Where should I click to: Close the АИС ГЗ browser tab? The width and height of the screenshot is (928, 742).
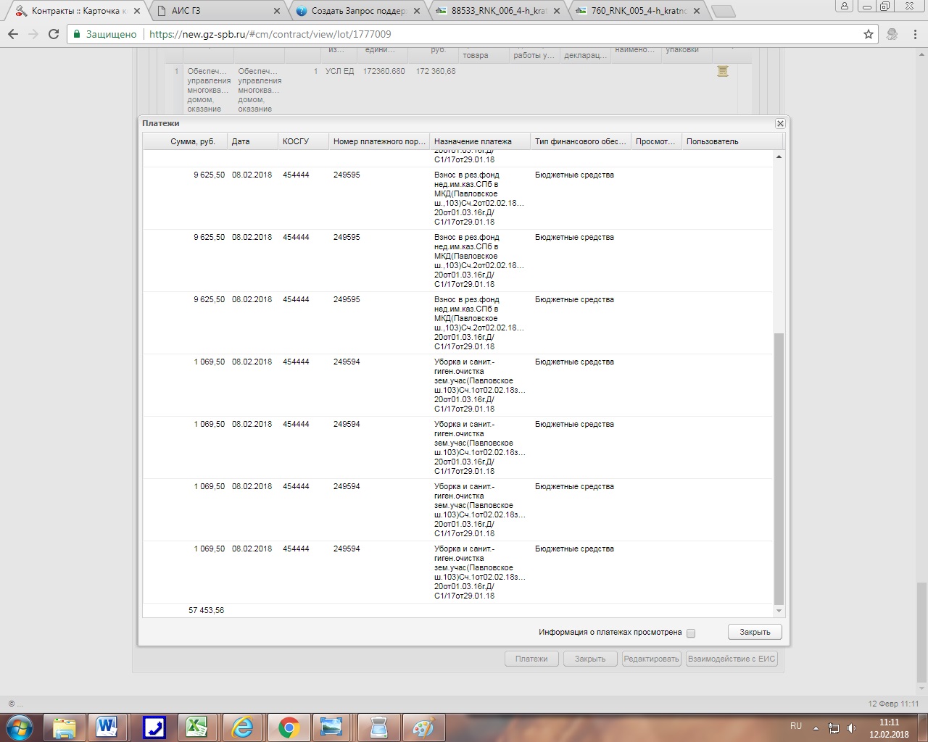point(276,12)
